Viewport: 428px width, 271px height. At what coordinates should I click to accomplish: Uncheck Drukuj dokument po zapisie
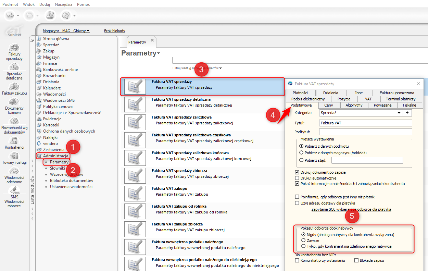tap(297, 172)
